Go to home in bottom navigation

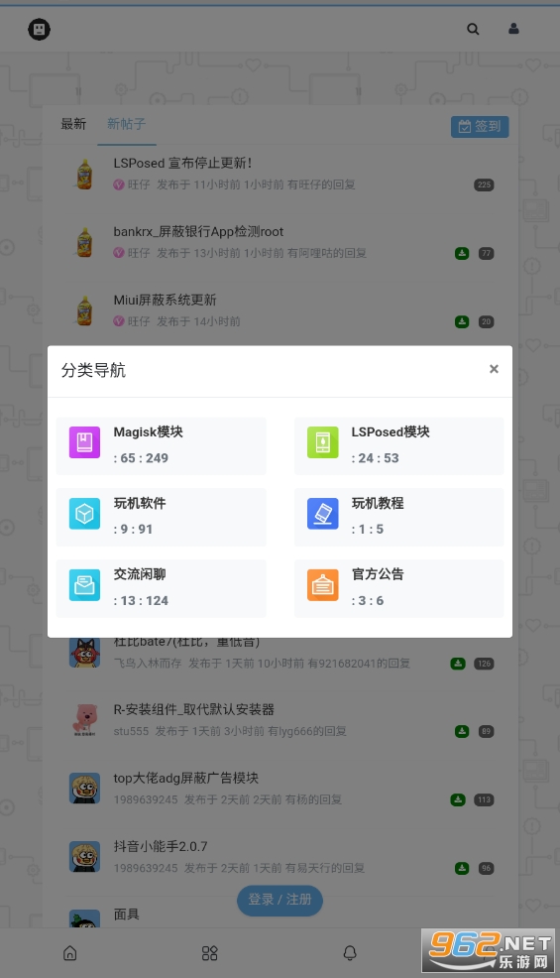[70, 952]
